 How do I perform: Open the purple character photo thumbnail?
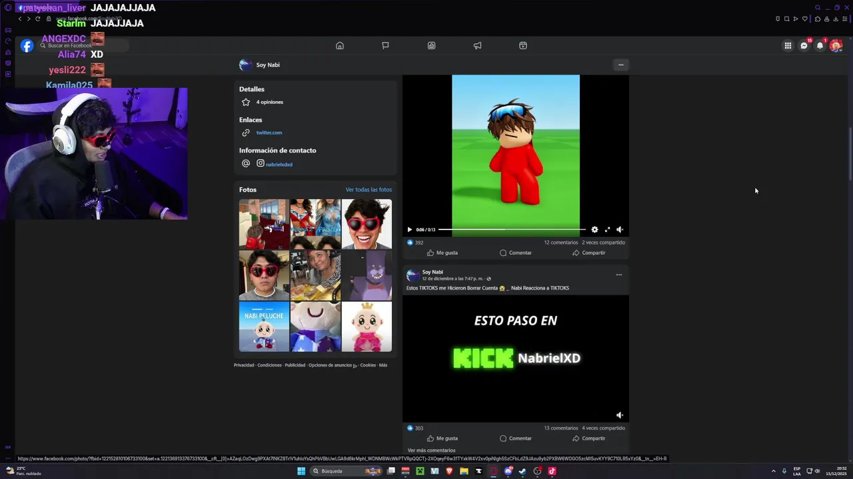367,275
